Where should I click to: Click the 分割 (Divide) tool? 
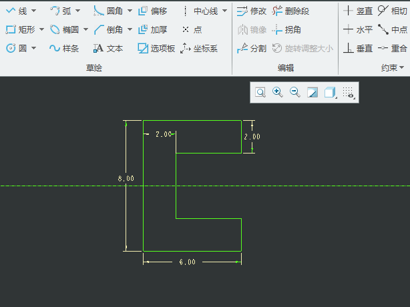click(252, 48)
